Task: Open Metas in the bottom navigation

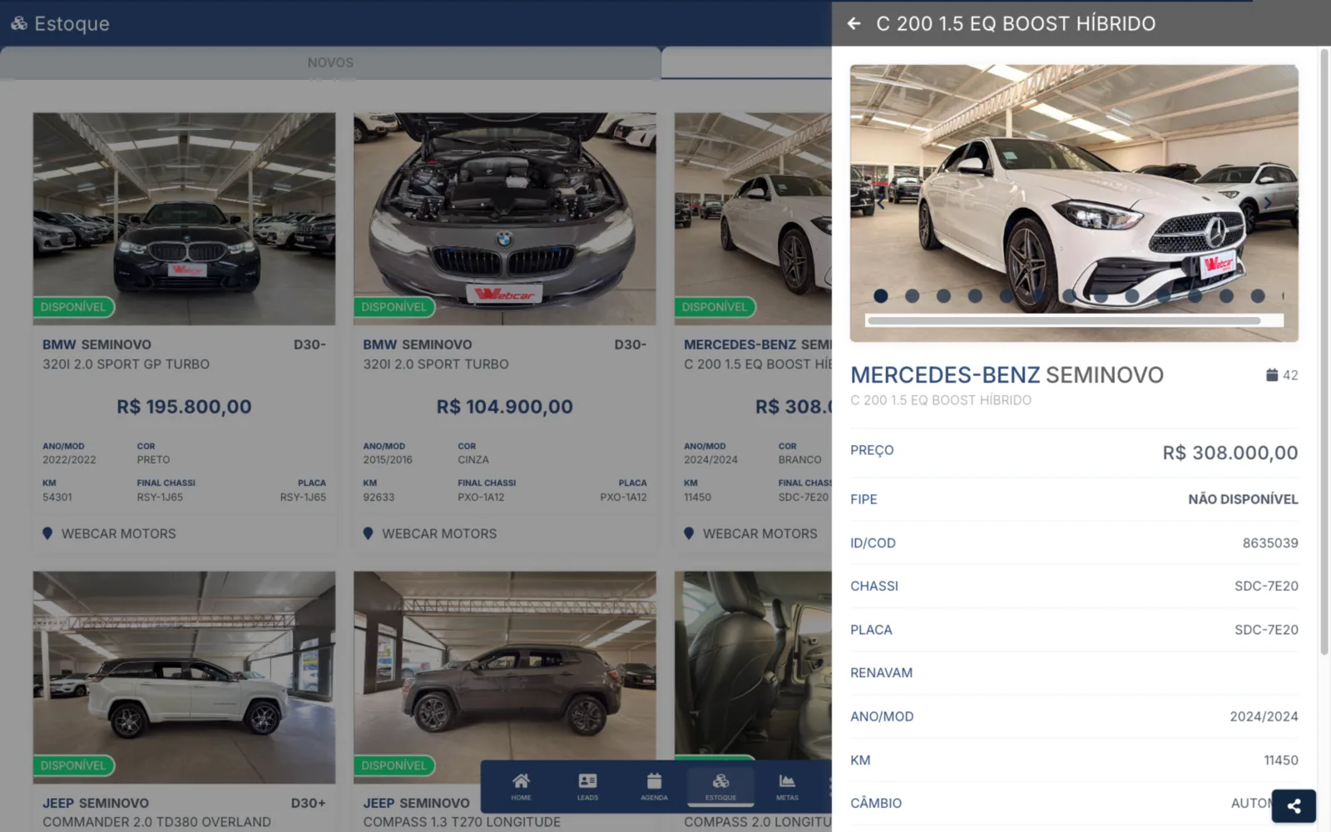Action: point(787,786)
